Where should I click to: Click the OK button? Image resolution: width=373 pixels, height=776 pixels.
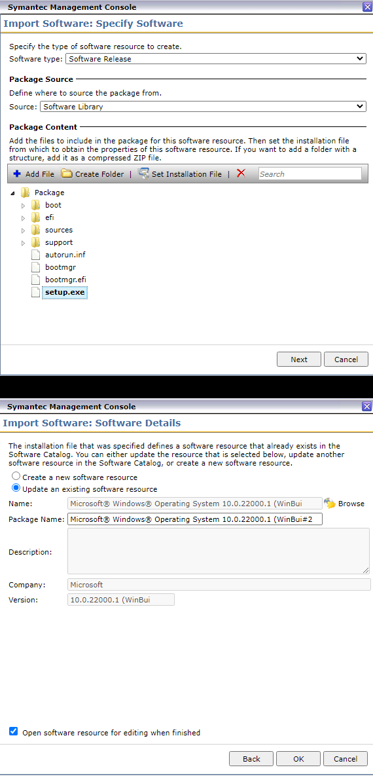coord(298,759)
